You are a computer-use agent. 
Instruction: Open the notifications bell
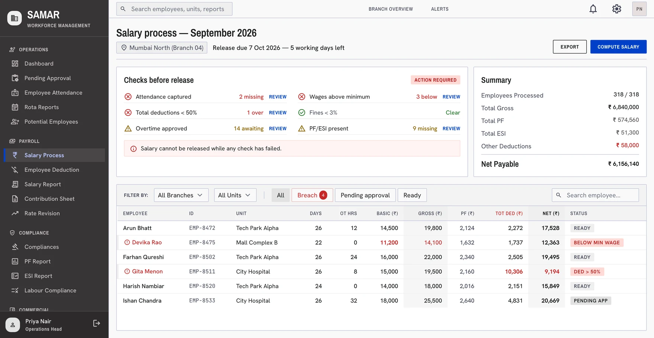(593, 9)
